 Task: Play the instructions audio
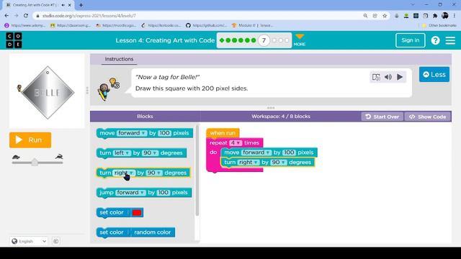[x=400, y=77]
